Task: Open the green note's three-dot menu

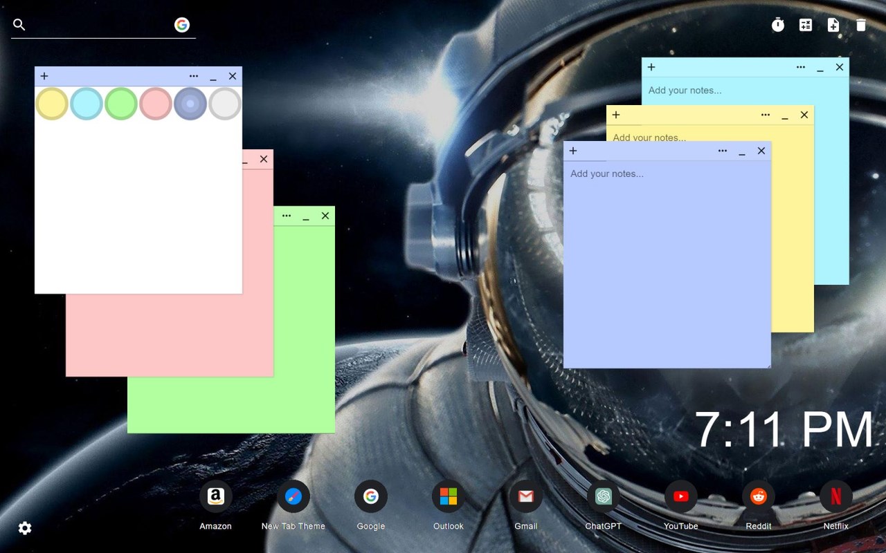Action: coord(287,216)
